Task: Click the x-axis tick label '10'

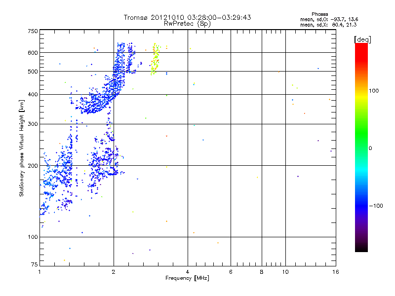Action: [x=285, y=272]
